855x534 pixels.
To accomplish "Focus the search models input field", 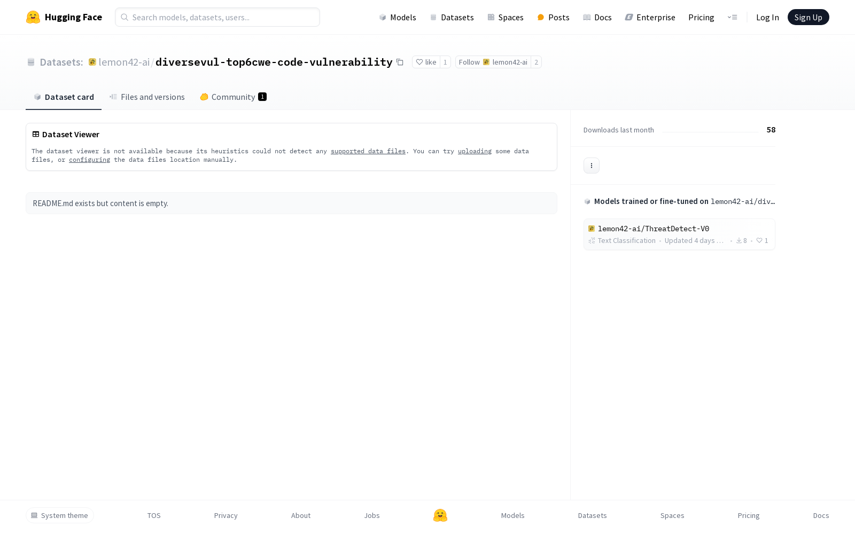I will pyautogui.click(x=217, y=17).
